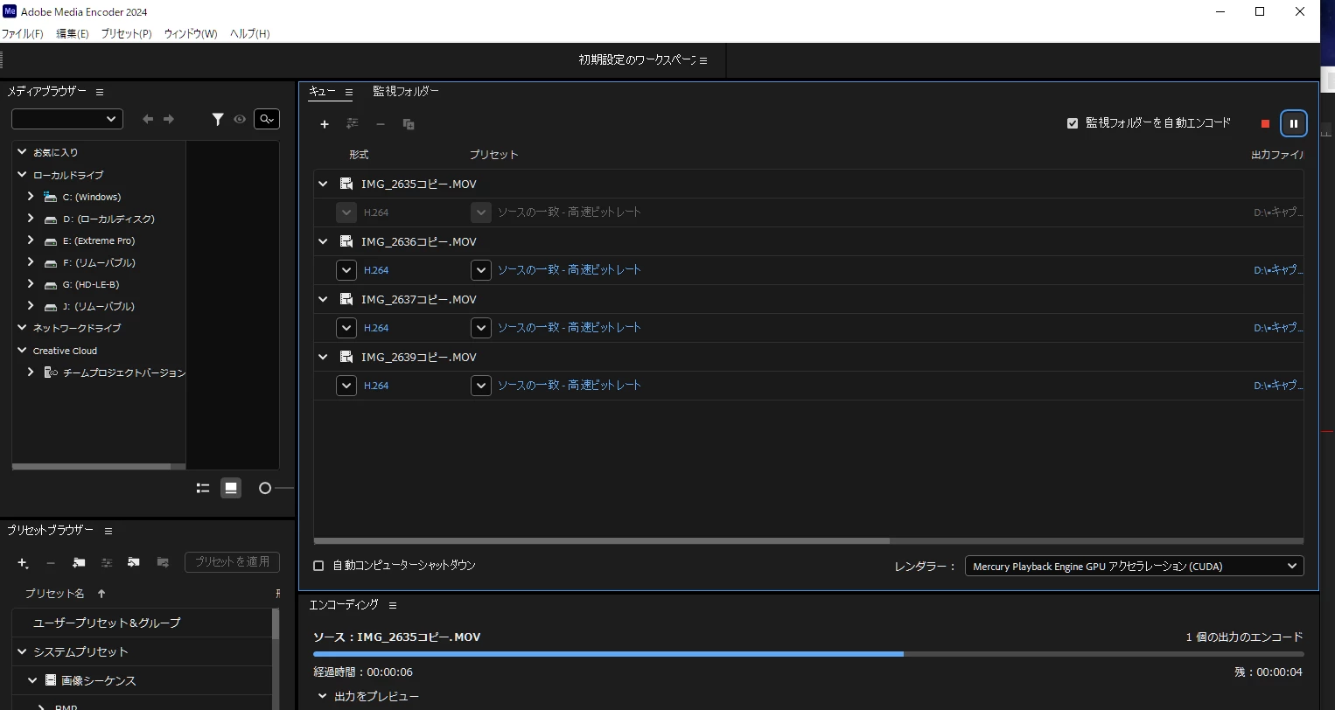
Task: Collapse the IMG_2637コピー.MOV queue entry
Action: (x=323, y=299)
